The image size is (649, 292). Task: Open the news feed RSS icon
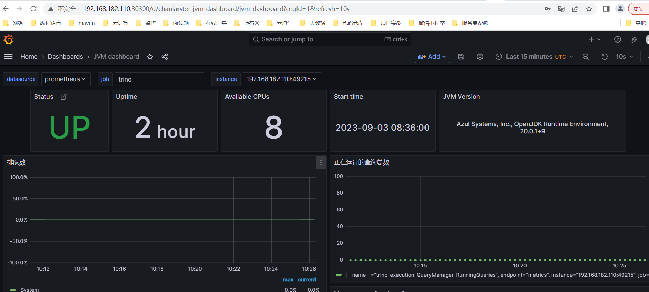point(634,39)
